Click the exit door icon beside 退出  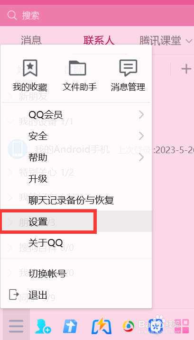(14, 294)
